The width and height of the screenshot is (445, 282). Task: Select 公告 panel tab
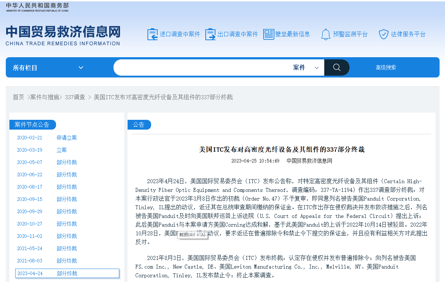click(139, 125)
